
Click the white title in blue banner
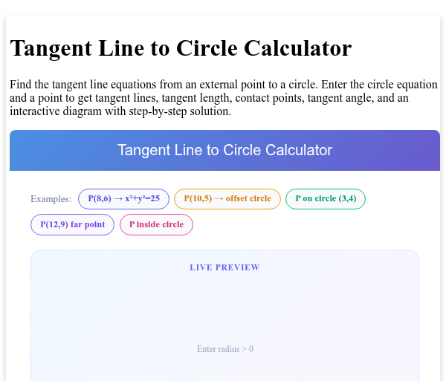click(224, 150)
